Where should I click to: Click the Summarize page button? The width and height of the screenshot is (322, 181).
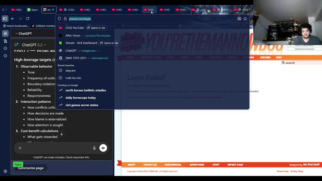(31, 168)
